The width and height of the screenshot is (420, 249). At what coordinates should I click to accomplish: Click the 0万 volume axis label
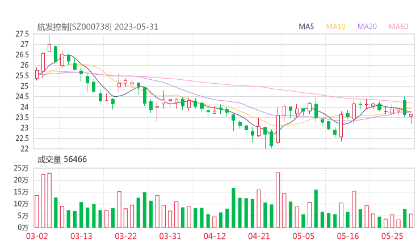(x=23, y=227)
